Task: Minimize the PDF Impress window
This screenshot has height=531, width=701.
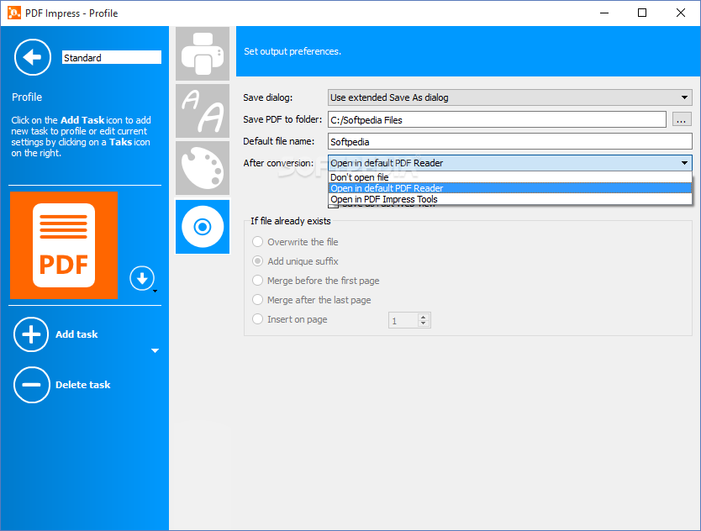Action: 604,13
